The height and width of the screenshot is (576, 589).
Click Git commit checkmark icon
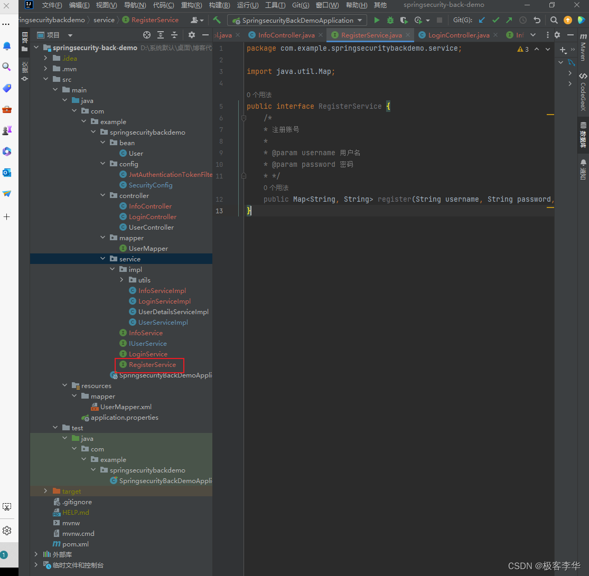(495, 20)
